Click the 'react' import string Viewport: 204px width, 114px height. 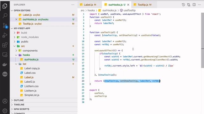[x=155, y=14]
